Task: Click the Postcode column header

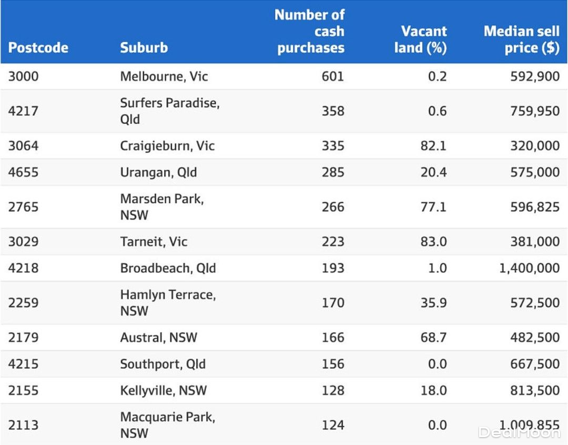Action: coord(38,48)
